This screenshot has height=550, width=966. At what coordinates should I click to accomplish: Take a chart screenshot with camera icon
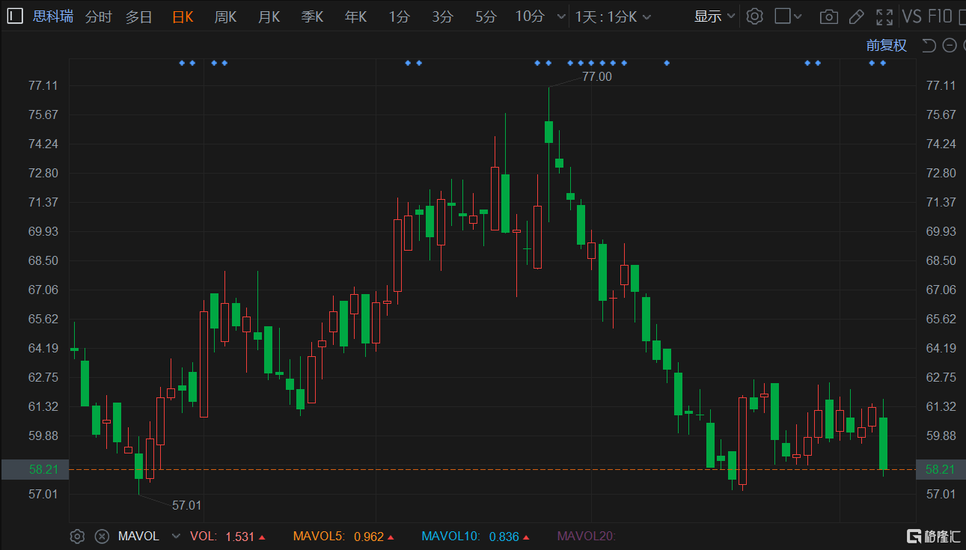(x=828, y=16)
